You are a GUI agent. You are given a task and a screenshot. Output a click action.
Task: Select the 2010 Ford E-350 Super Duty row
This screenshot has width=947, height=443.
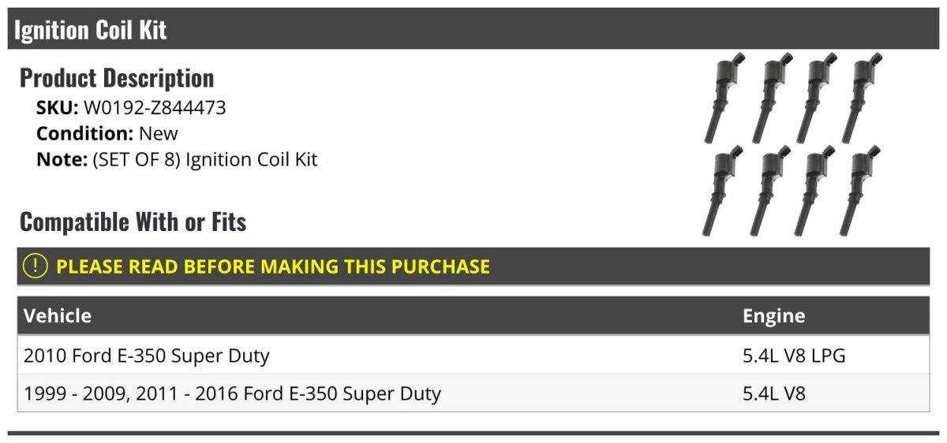point(147,356)
